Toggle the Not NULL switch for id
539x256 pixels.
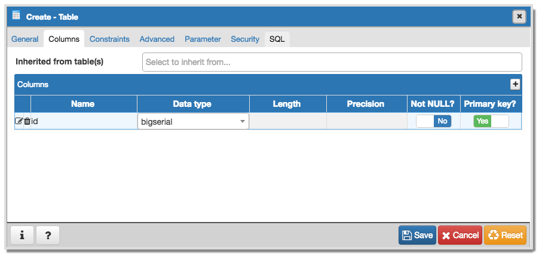(x=433, y=121)
